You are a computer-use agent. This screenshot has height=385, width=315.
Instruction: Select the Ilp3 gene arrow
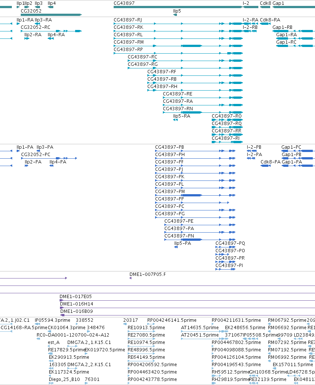(x=37, y=7)
